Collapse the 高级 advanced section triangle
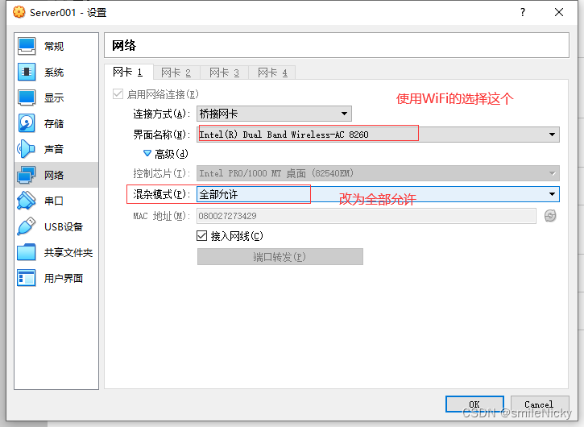The width and height of the screenshot is (584, 427). coord(147,154)
